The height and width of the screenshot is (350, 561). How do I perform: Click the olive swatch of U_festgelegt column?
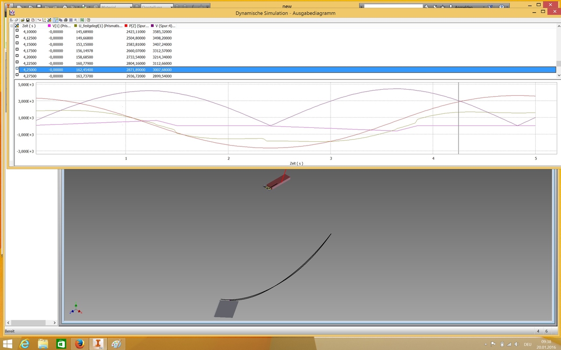pos(75,26)
